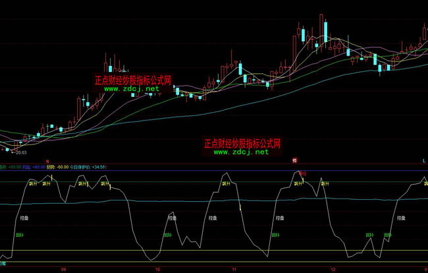The height and width of the screenshot is (273, 428).
Task: Click the small red q marker on divider
Action: pyautogui.click(x=47, y=160)
